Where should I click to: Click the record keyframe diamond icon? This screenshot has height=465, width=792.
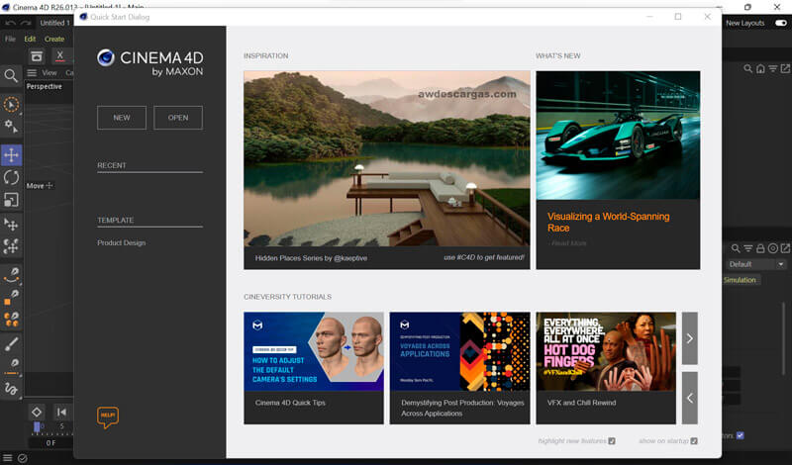click(x=37, y=412)
